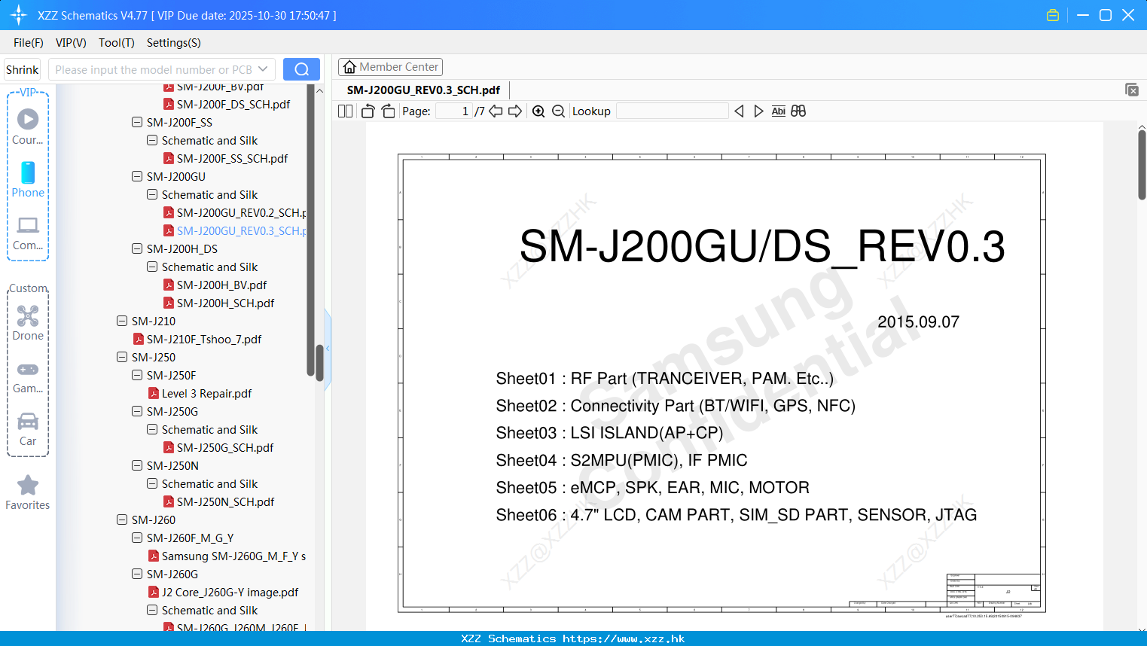The width and height of the screenshot is (1147, 646).
Task: Open SM-J250N_SCH.pdf file
Action: pyautogui.click(x=225, y=501)
